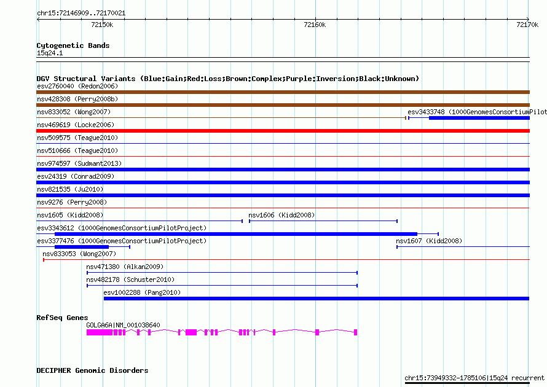
Task: Click the 72170k ruler tick label
Action: pos(527,25)
